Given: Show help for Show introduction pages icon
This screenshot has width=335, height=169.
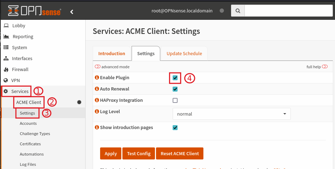Looking at the screenshot, I should tap(97, 127).
